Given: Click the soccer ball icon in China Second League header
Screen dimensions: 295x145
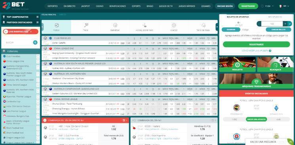Looking at the screenshot, I should click(45, 99).
